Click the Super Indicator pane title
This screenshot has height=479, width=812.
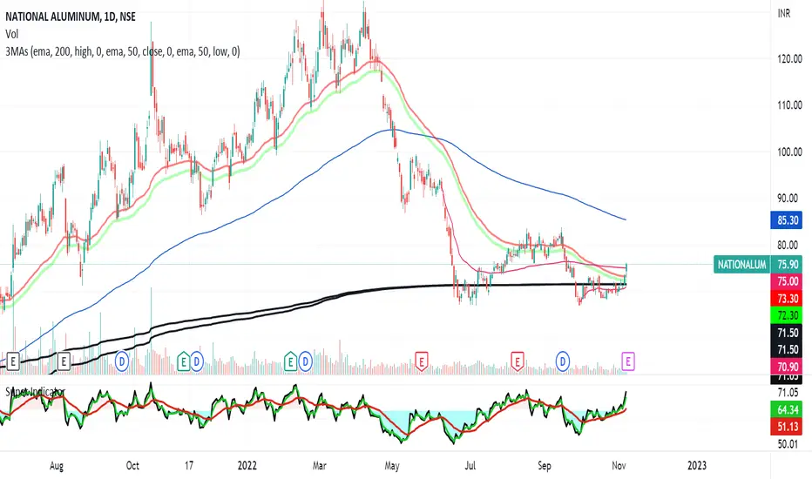(x=35, y=392)
